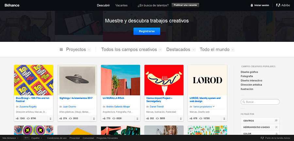Open the UFO Sightings project thumbnail
Viewport: 294px width, 141px height.
click(77, 80)
